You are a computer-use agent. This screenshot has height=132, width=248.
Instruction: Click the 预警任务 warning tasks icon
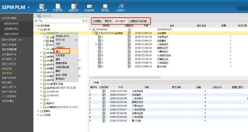(58, 7)
